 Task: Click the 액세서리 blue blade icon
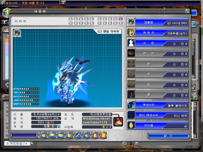131,105
